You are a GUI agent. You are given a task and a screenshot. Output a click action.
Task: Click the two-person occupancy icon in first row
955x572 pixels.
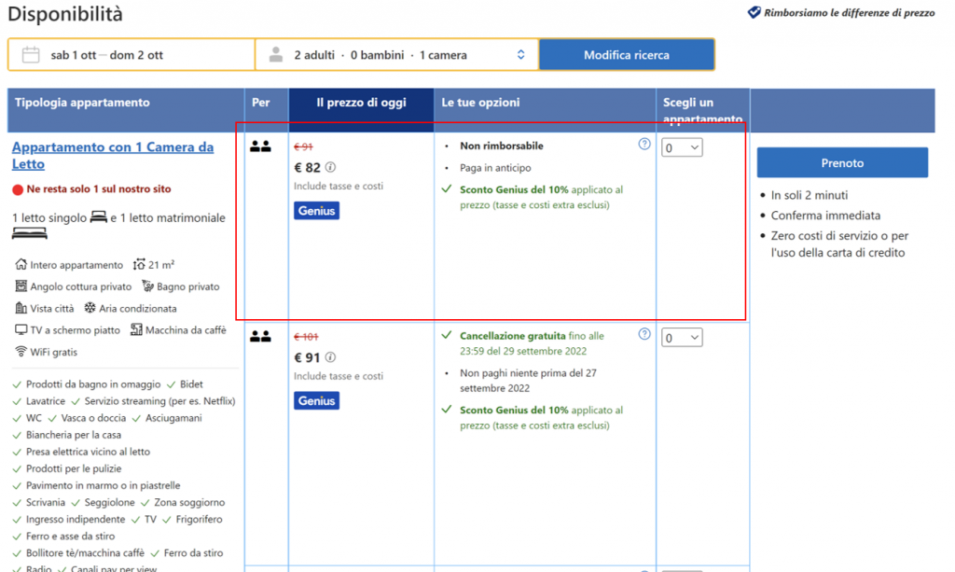[260, 146]
